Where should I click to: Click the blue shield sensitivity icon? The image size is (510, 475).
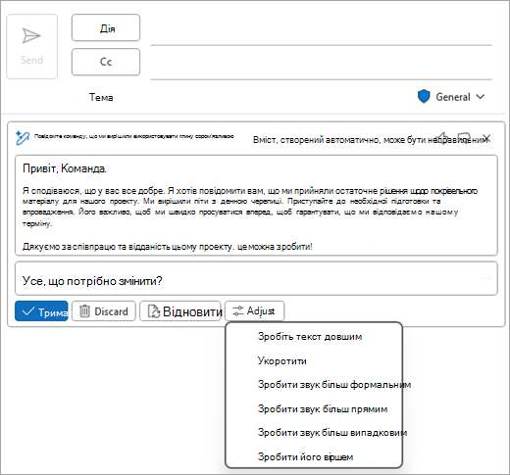pos(424,97)
